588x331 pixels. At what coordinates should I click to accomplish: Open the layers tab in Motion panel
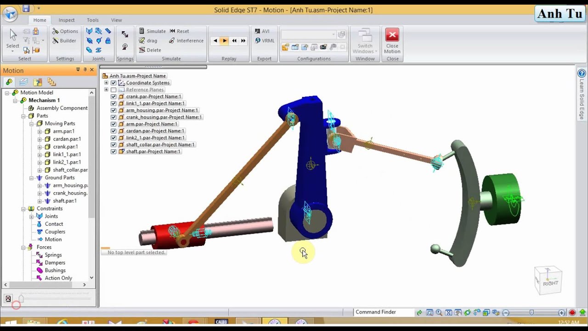[23, 82]
